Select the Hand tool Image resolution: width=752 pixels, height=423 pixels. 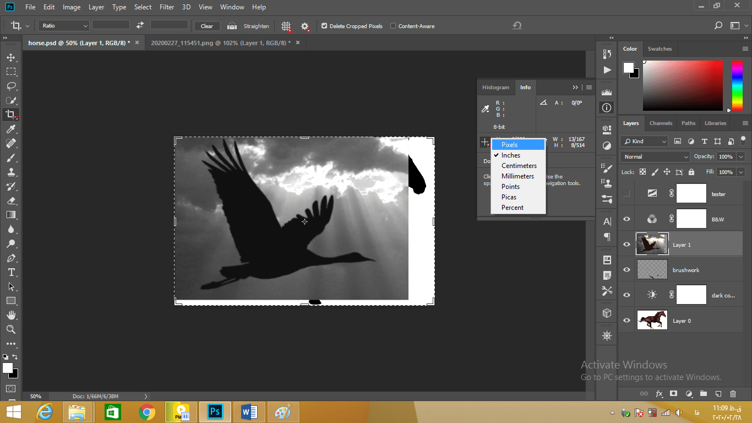pyautogui.click(x=11, y=315)
